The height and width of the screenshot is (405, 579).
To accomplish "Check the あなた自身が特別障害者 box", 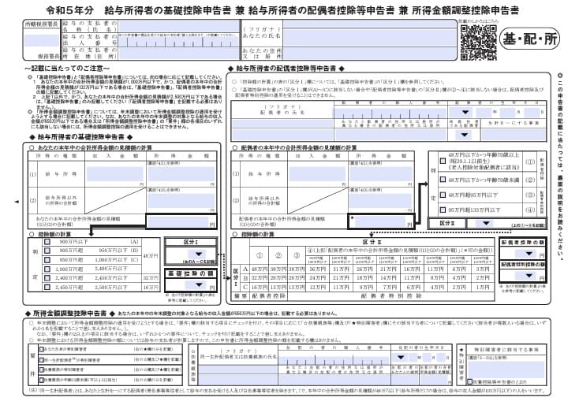I will [42, 349].
